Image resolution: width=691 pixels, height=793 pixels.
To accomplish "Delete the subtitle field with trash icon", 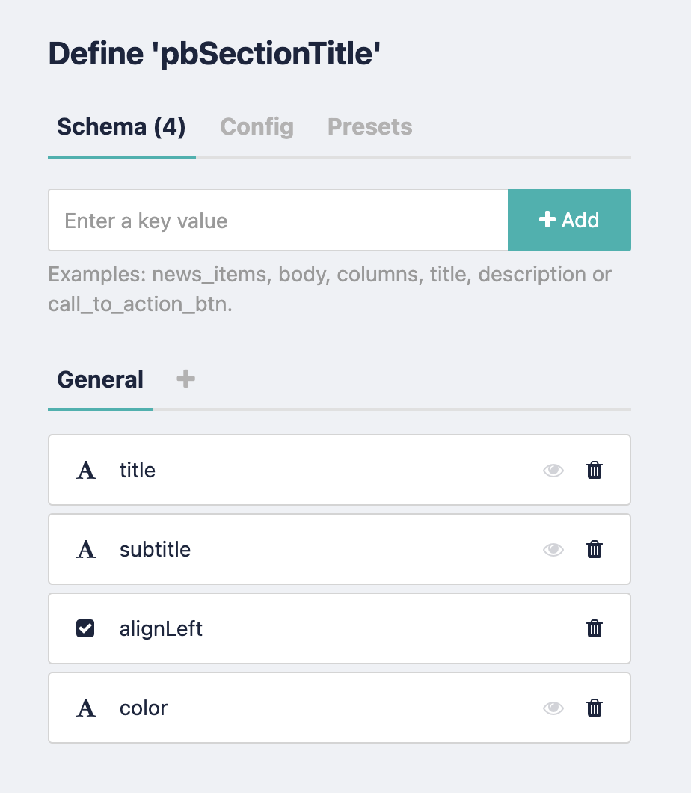I will pyautogui.click(x=595, y=550).
